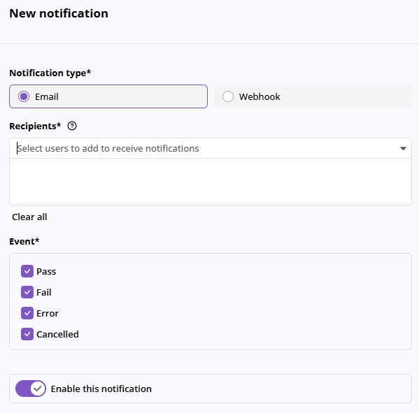Viewport: 419px width, 413px height.
Task: Expand the recipients dropdown arrow
Action: 403,148
